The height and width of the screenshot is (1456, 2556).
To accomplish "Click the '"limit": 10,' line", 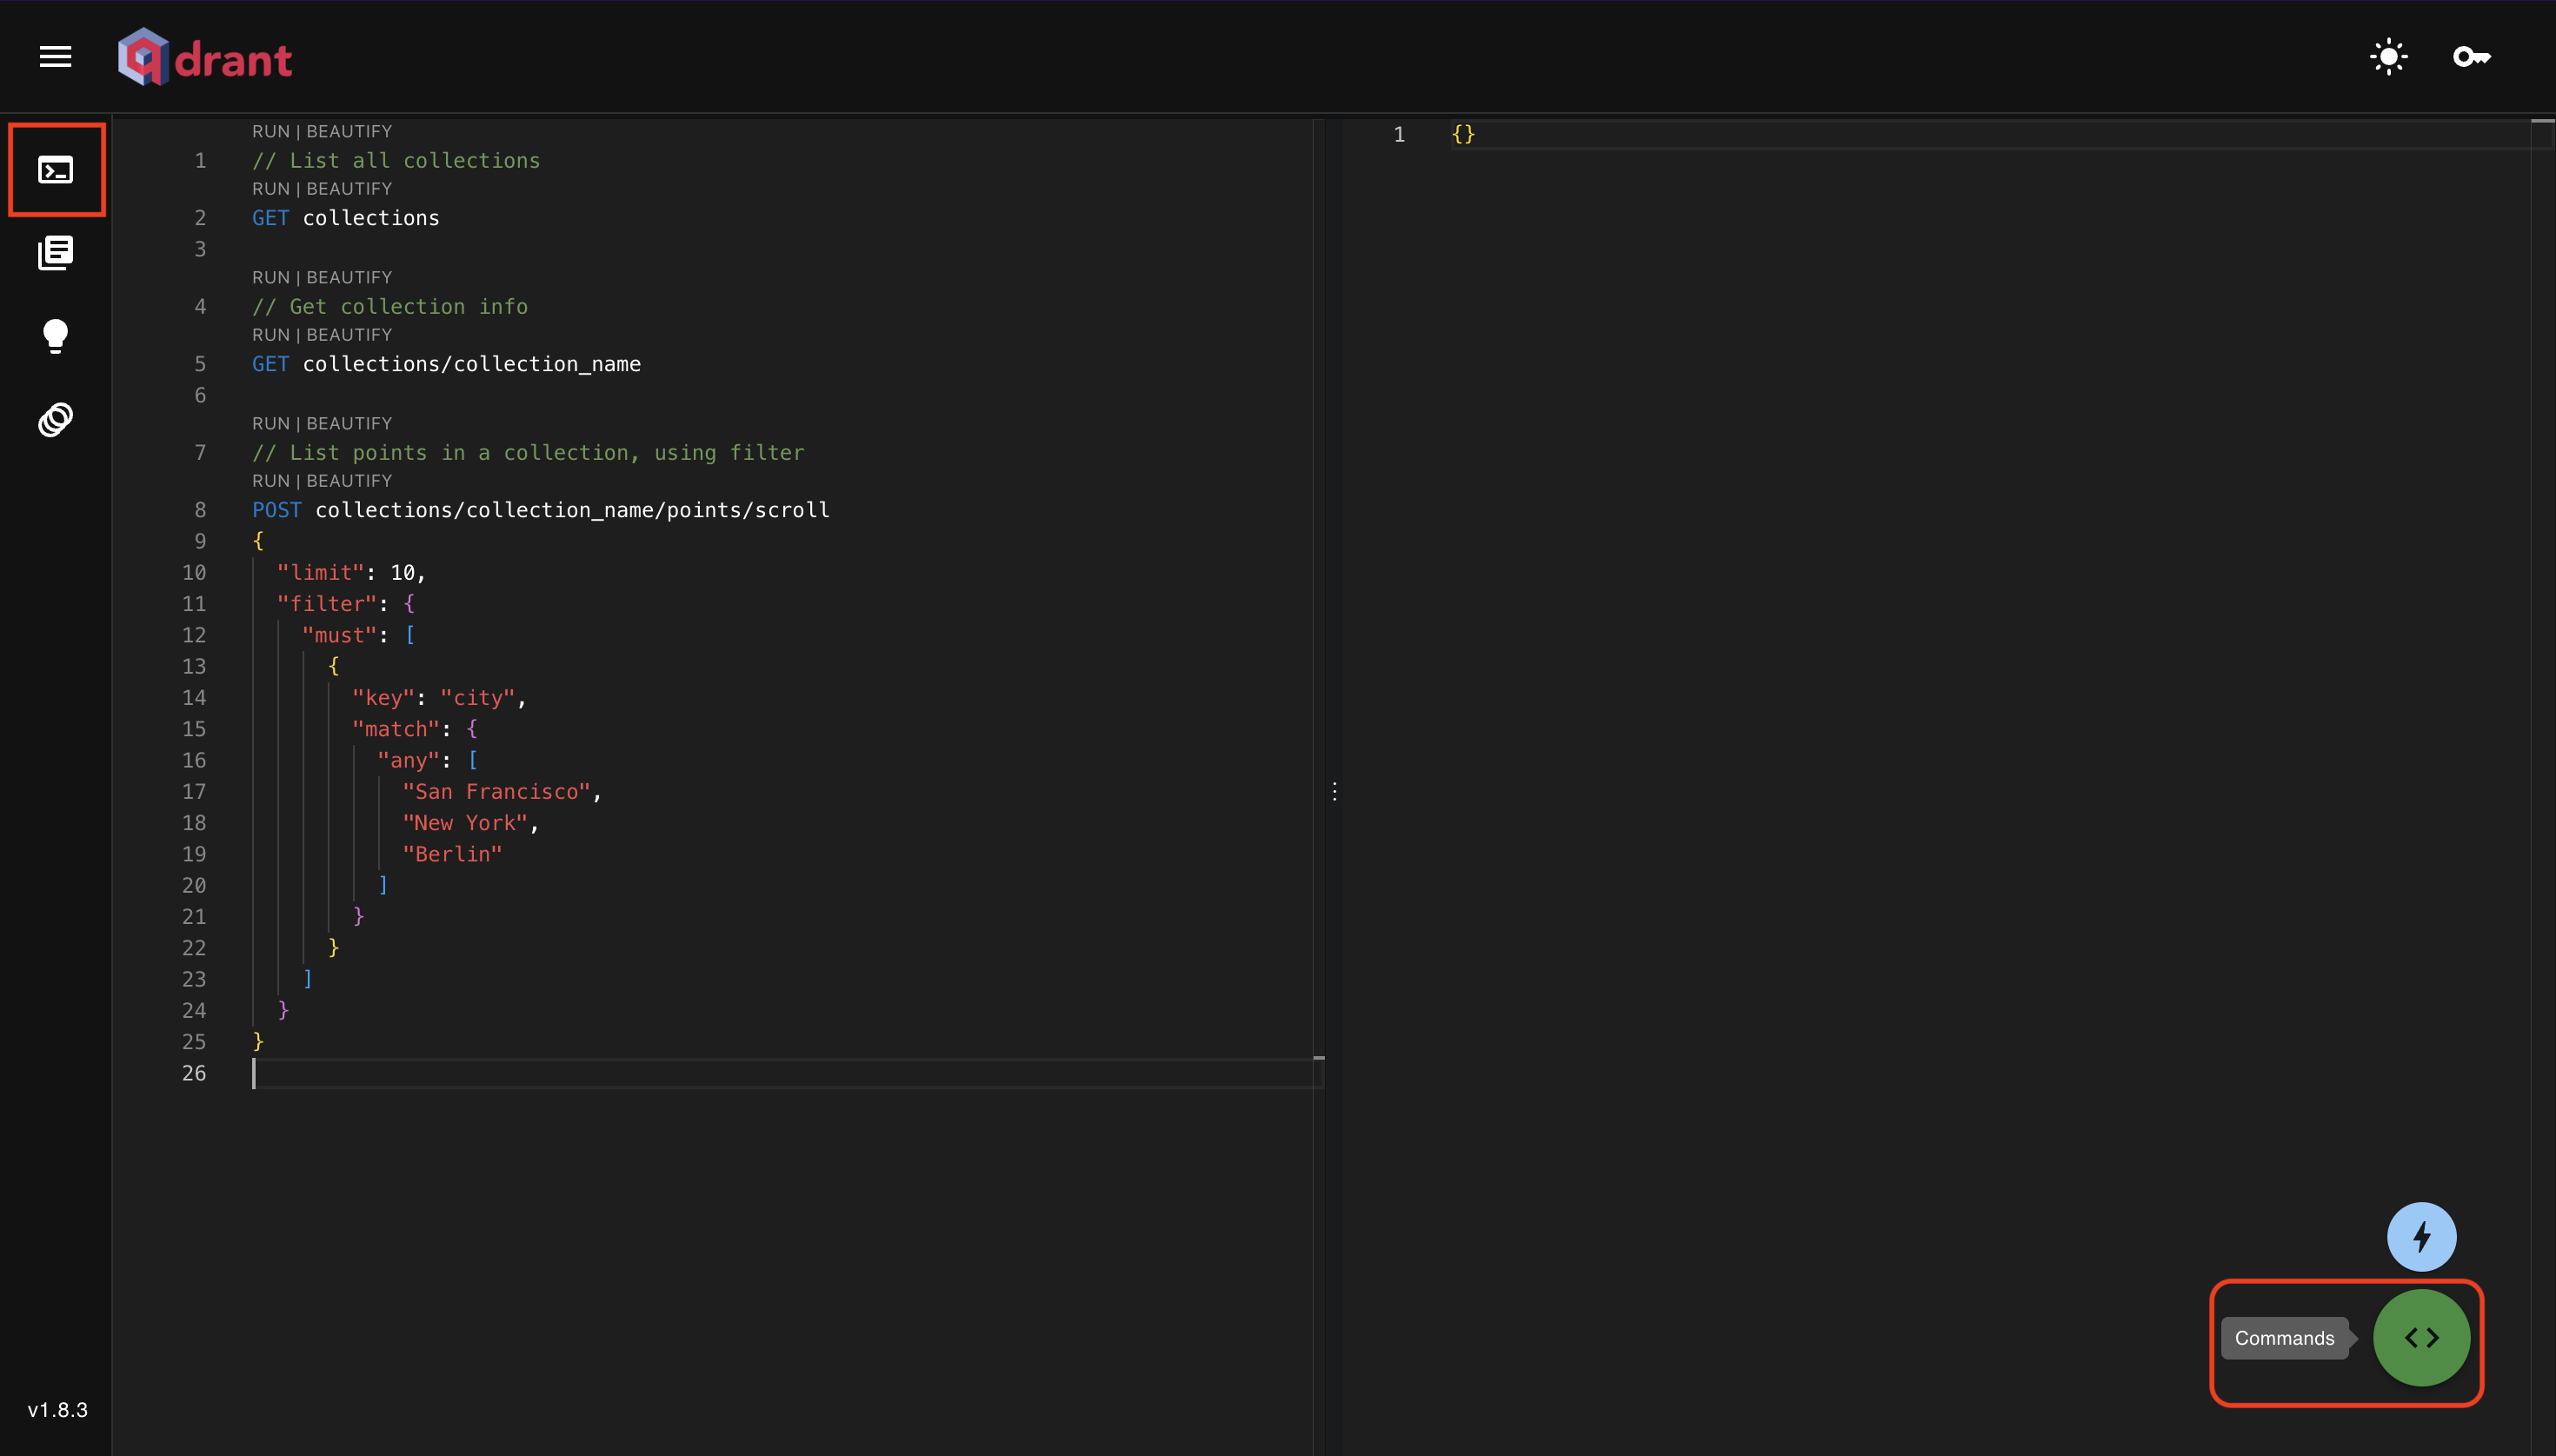I will tap(352, 572).
